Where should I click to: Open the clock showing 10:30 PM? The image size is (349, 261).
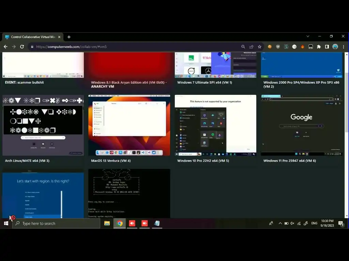327,223
